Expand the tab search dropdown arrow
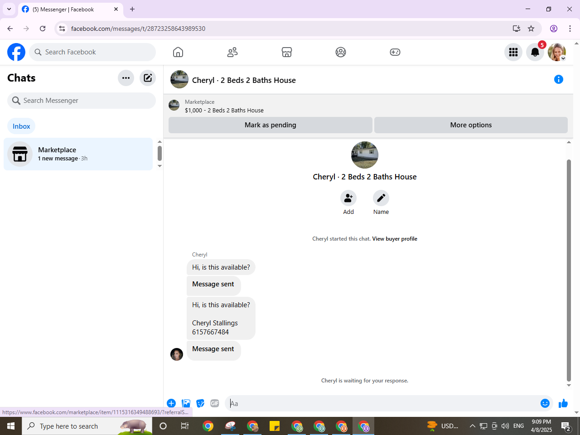Screen dimensions: 580x435 coord(9,9)
